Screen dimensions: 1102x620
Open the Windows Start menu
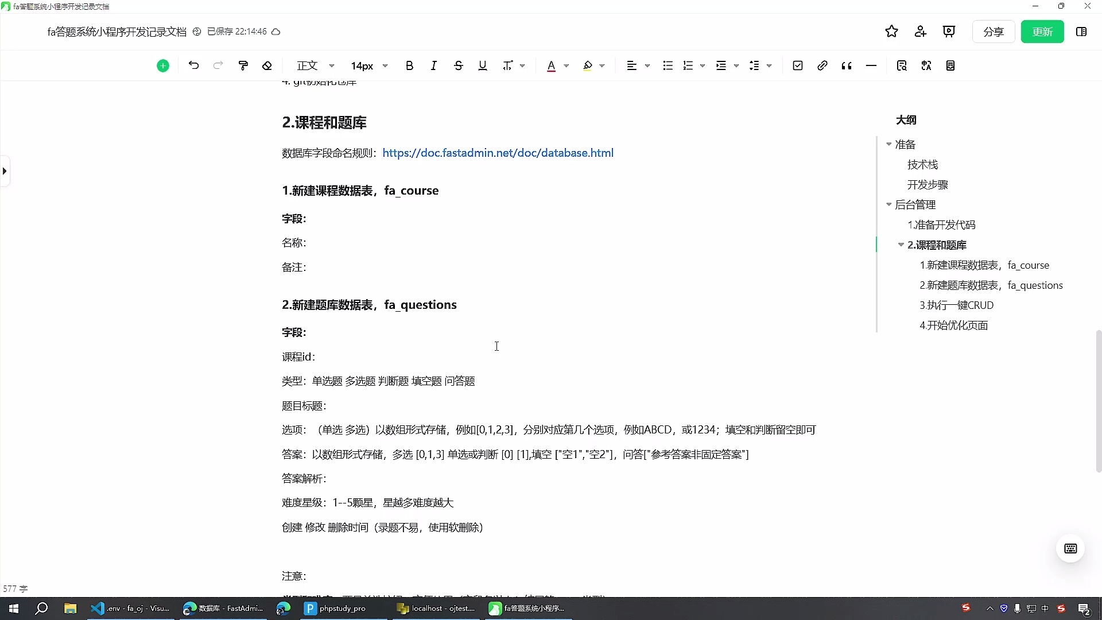point(14,609)
